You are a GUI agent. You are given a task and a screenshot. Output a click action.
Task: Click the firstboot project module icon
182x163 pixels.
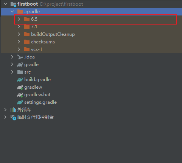click(13, 4)
